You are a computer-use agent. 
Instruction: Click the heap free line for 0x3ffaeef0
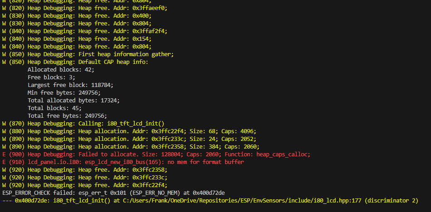point(85,8)
